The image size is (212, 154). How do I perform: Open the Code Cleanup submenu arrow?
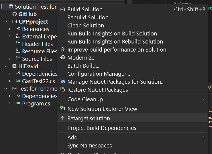pos(204,99)
